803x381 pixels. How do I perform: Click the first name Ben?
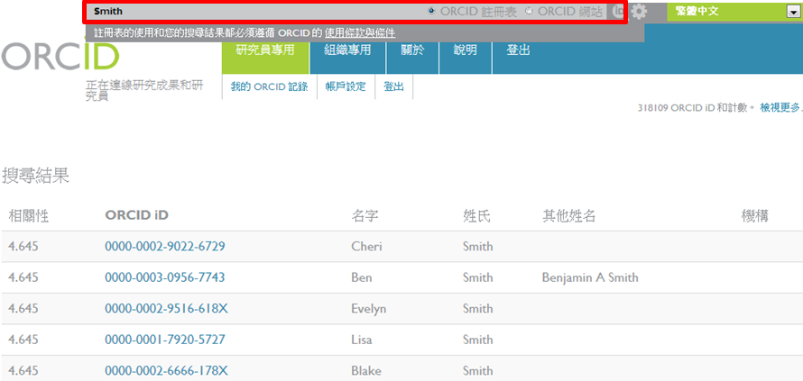[362, 277]
